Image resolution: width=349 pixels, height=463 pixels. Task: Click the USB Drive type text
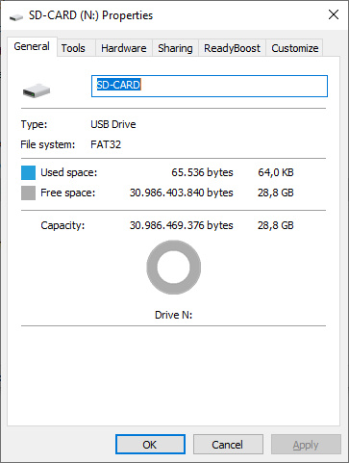point(113,124)
